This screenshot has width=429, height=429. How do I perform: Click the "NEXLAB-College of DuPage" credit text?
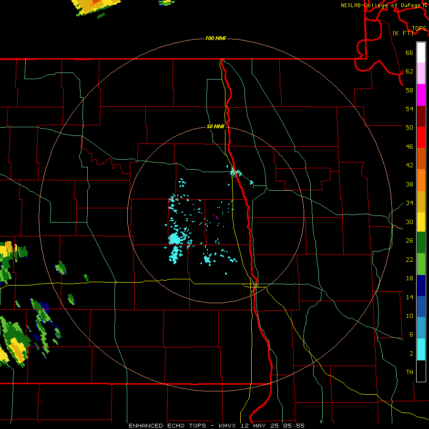click(x=380, y=5)
